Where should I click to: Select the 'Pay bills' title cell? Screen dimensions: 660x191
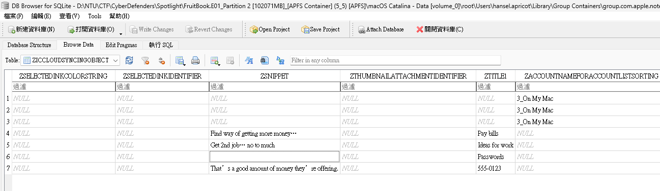(x=496, y=134)
